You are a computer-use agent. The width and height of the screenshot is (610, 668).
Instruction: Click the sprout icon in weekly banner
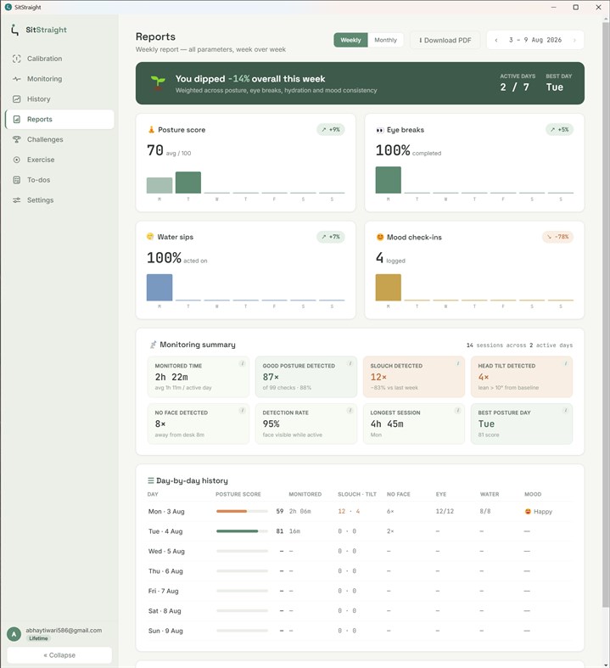(158, 82)
